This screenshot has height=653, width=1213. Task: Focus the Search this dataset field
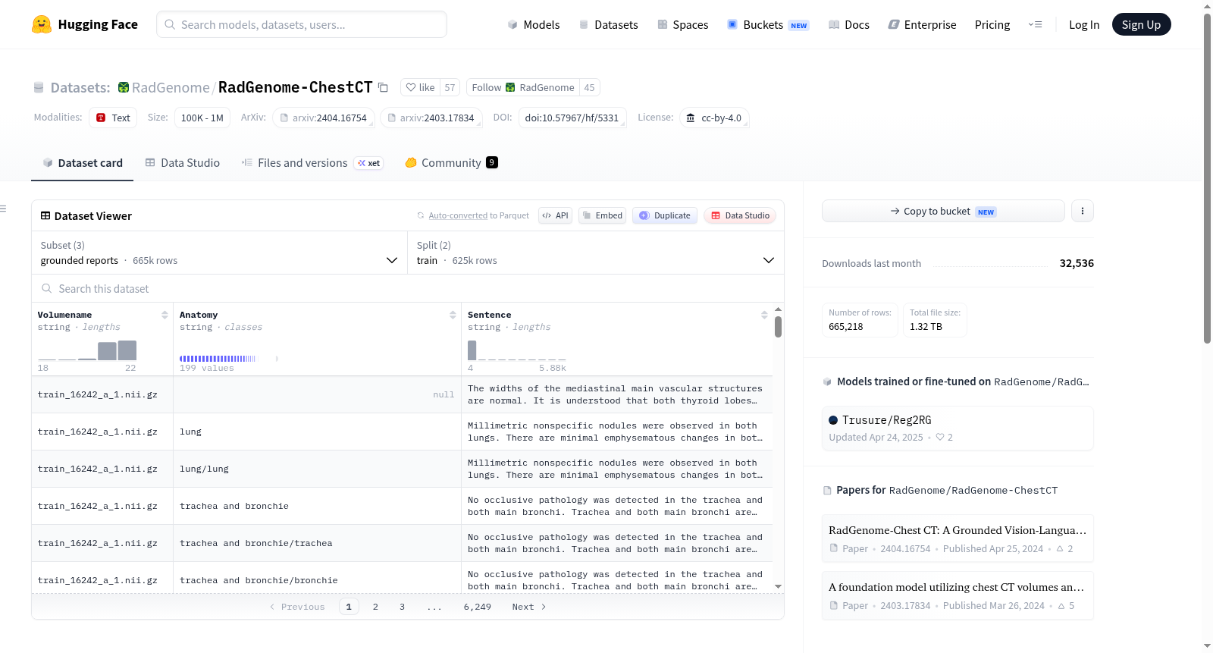click(408, 288)
